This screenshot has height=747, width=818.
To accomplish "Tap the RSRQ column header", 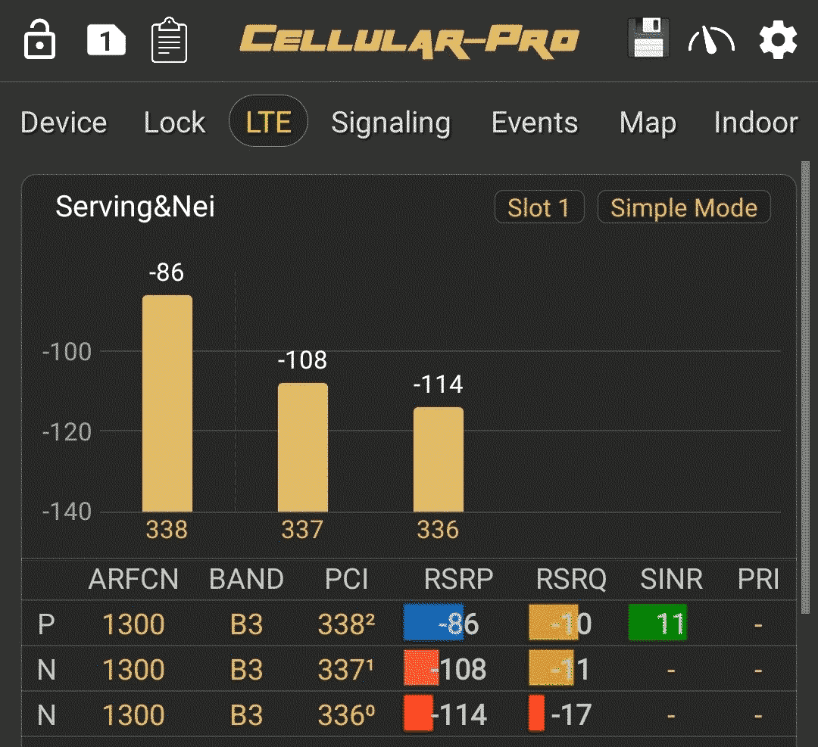I will [571, 579].
